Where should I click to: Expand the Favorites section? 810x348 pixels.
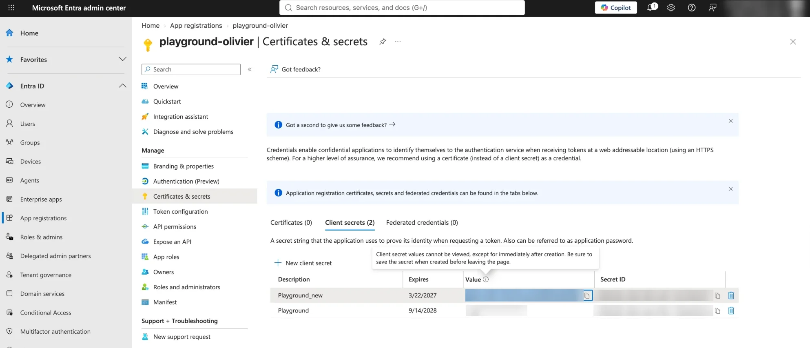point(122,59)
